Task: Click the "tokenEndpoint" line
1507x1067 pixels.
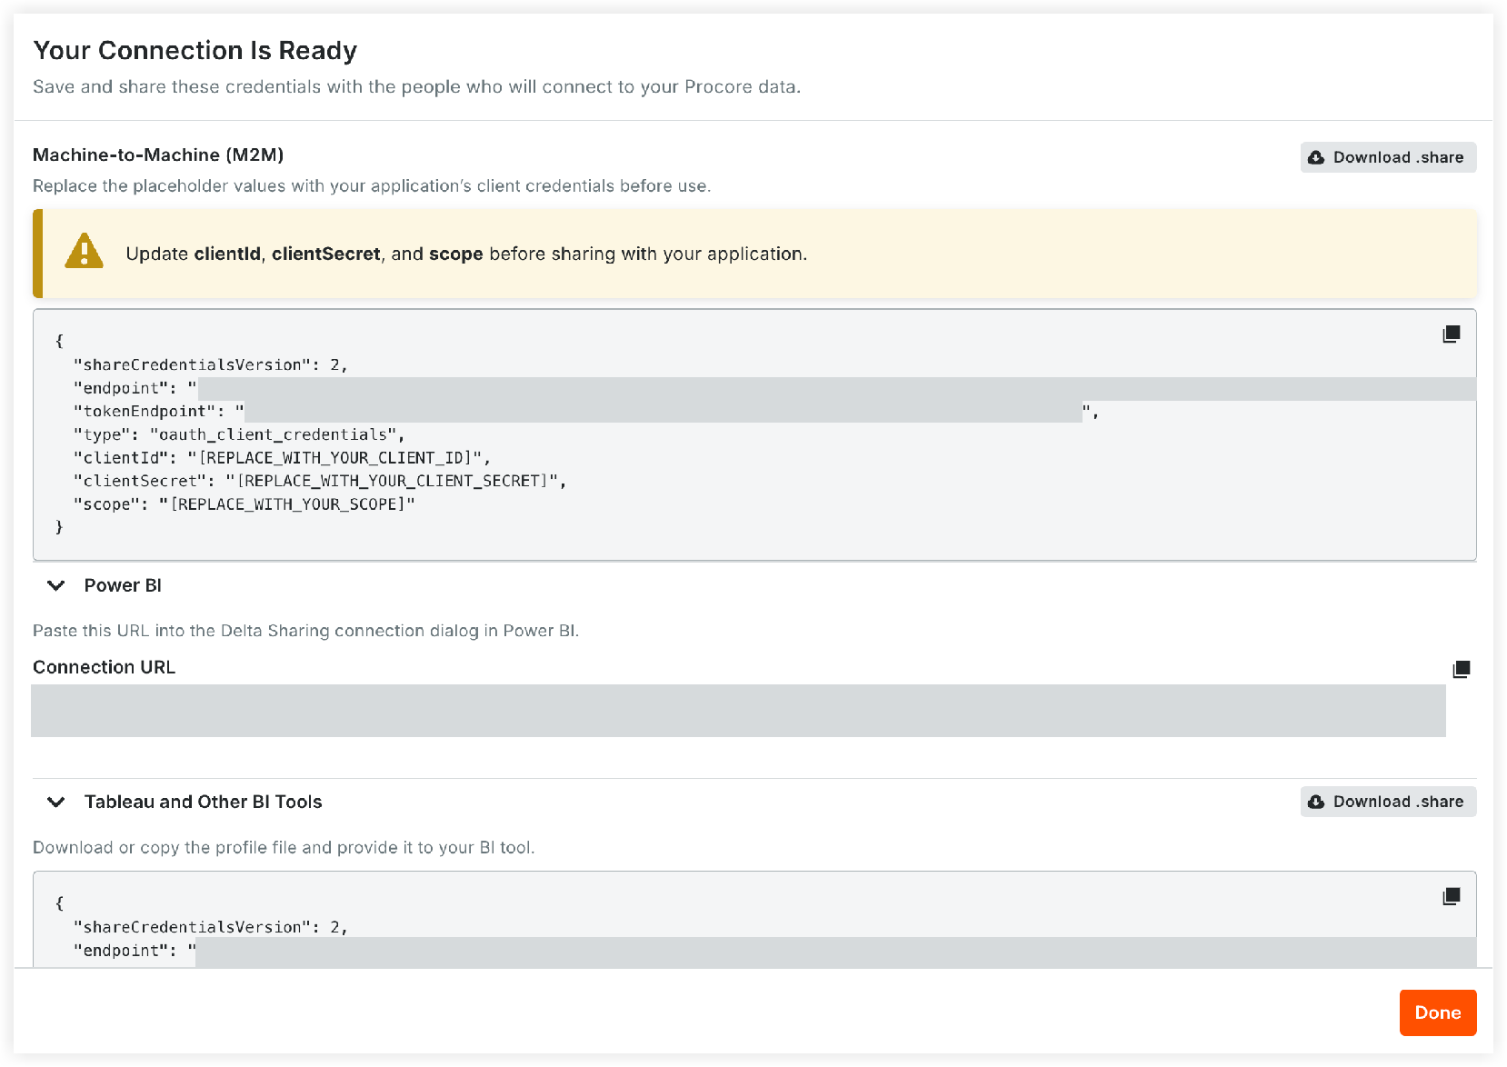Action: 586,412
